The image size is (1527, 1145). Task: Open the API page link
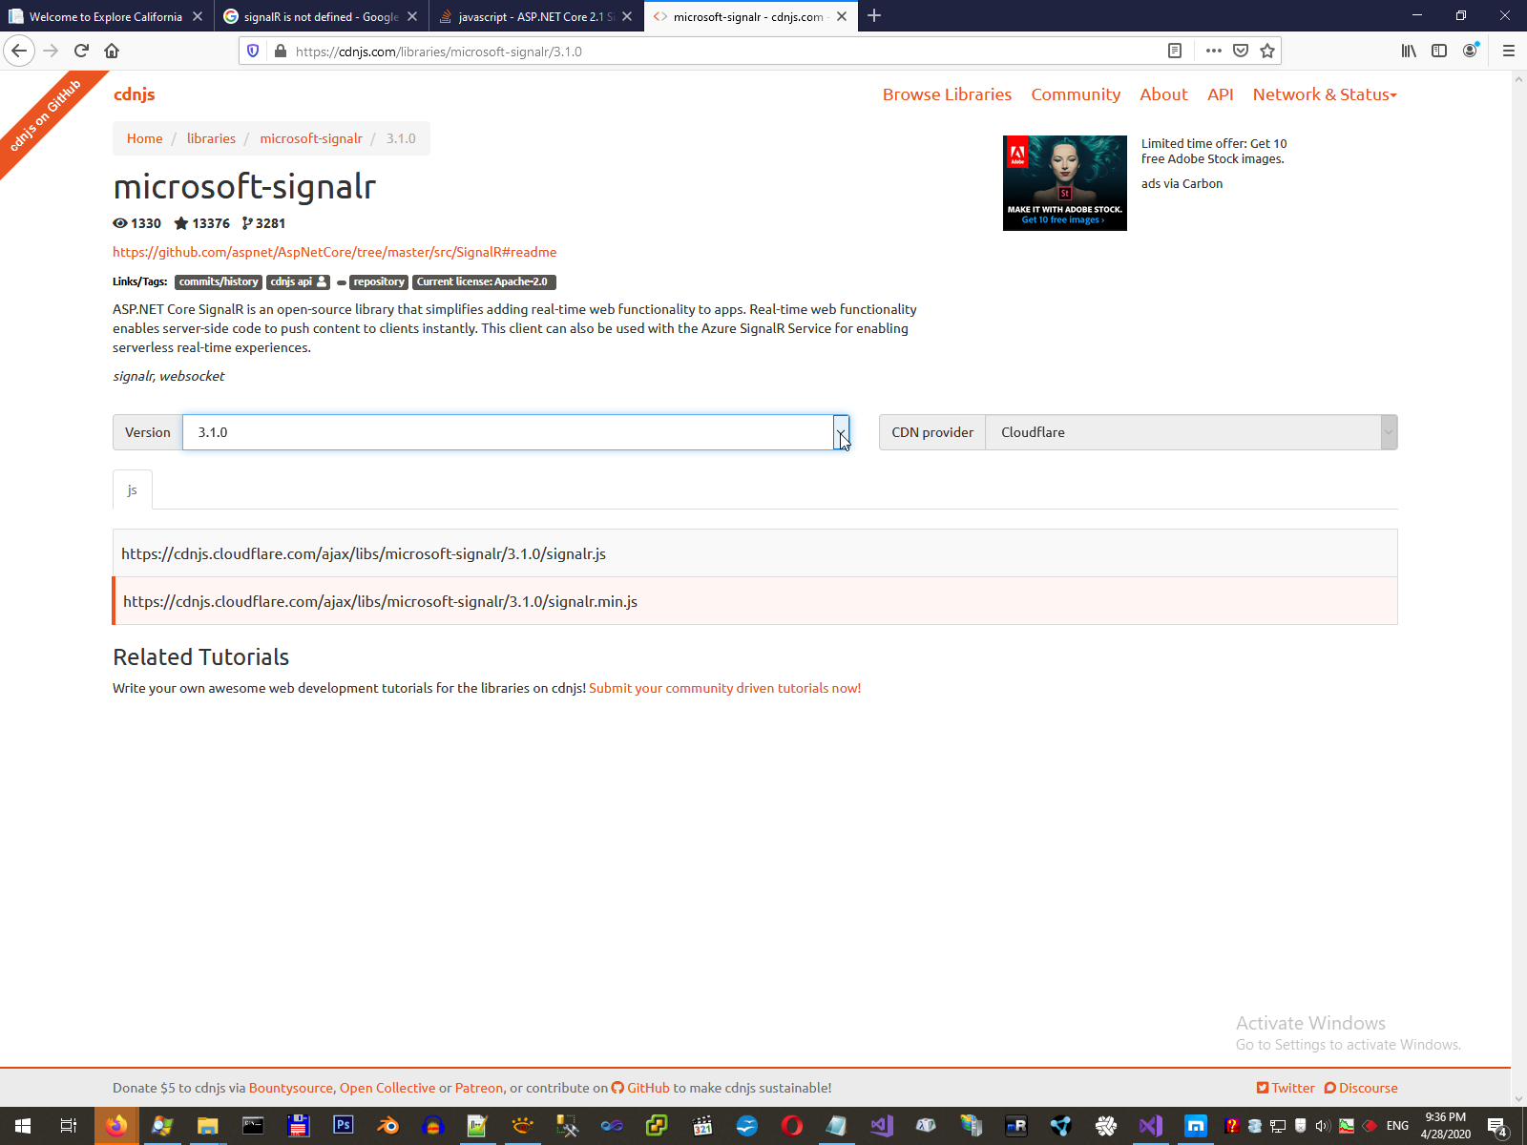(x=1220, y=94)
